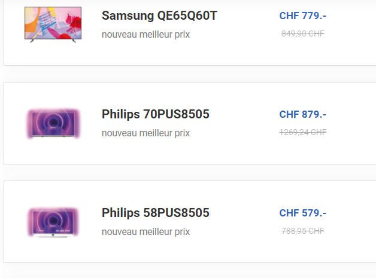Open the Philips 70PUS8505 product title
Screen dimensions: 376x278
click(x=156, y=114)
